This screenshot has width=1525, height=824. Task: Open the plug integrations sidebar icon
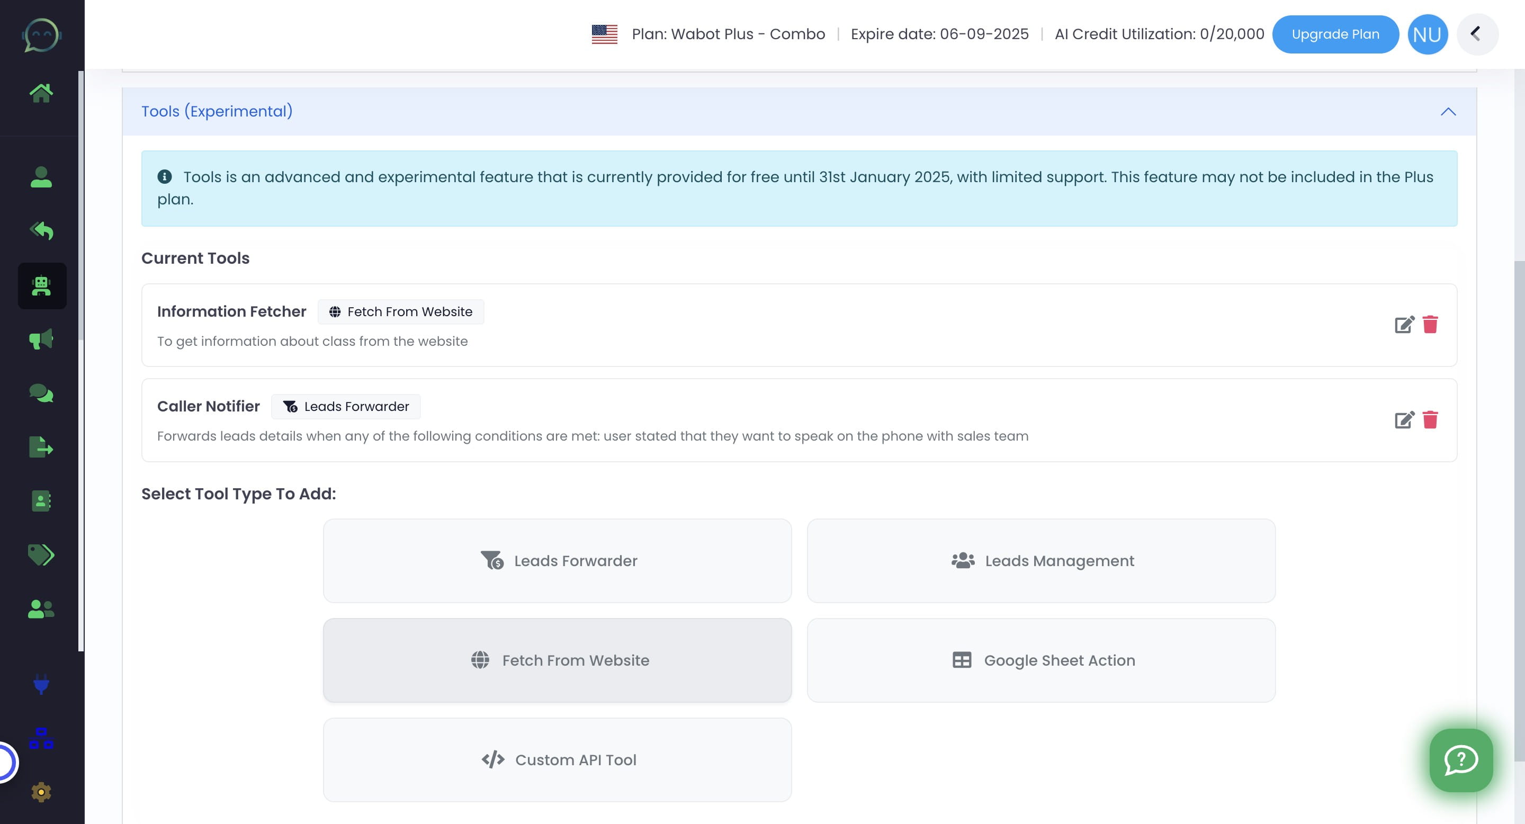tap(41, 684)
